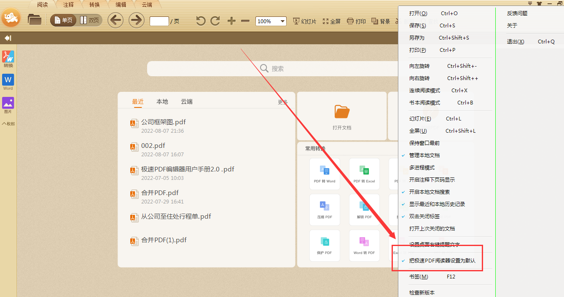The height and width of the screenshot is (297, 564).
Task: Click the elephant app logo
Action: pyautogui.click(x=11, y=18)
